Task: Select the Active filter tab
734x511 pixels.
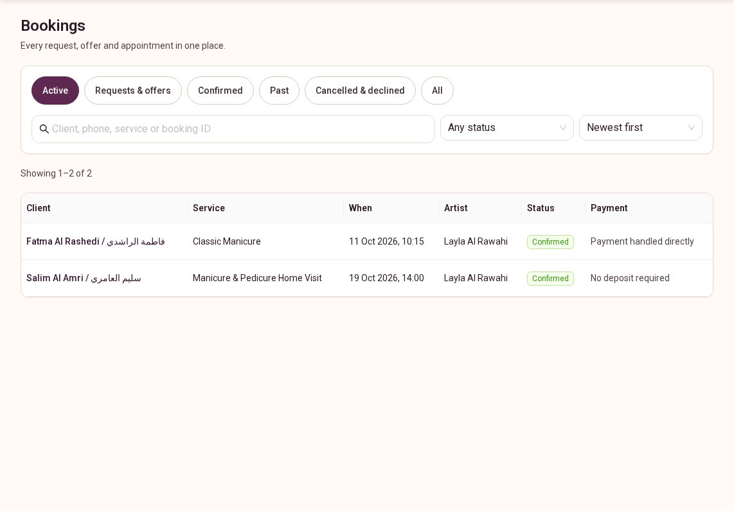Action: [x=55, y=91]
